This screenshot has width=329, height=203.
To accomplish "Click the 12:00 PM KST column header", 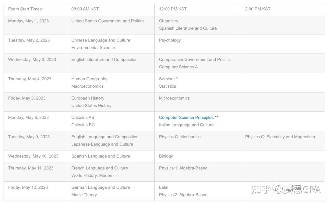I will tap(173, 9).
